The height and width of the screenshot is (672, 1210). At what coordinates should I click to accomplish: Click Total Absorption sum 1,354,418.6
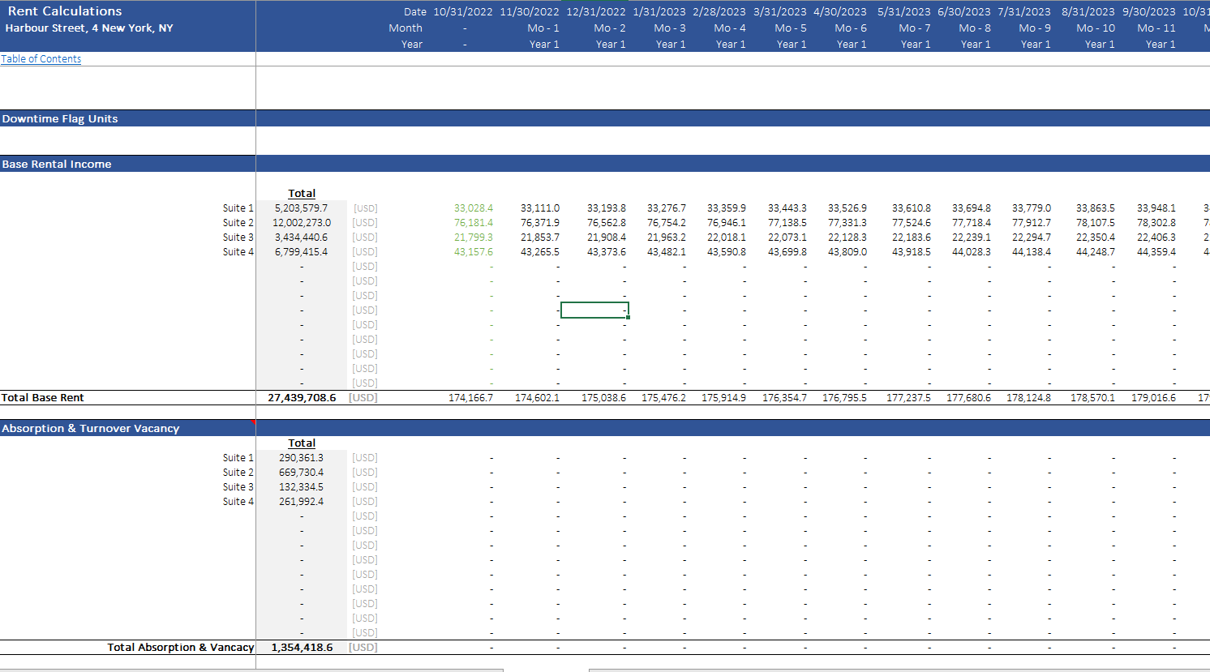click(302, 648)
